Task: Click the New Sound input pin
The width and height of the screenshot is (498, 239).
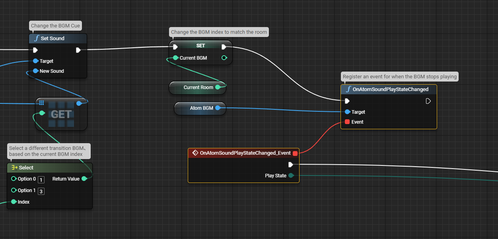Action: (x=35, y=71)
